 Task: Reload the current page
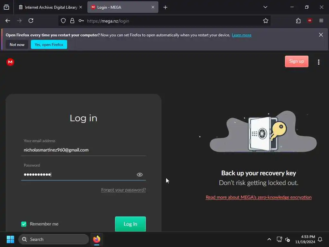31,21
